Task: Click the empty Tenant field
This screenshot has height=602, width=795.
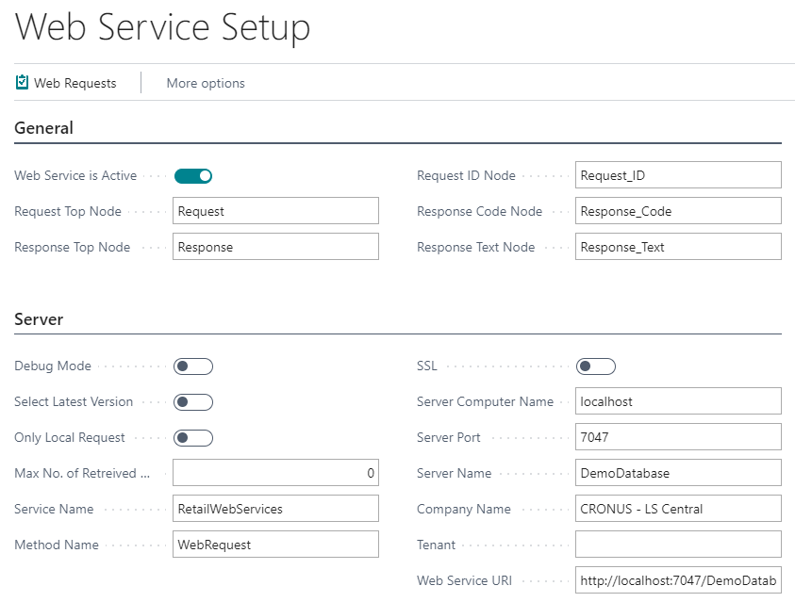Action: pos(678,545)
